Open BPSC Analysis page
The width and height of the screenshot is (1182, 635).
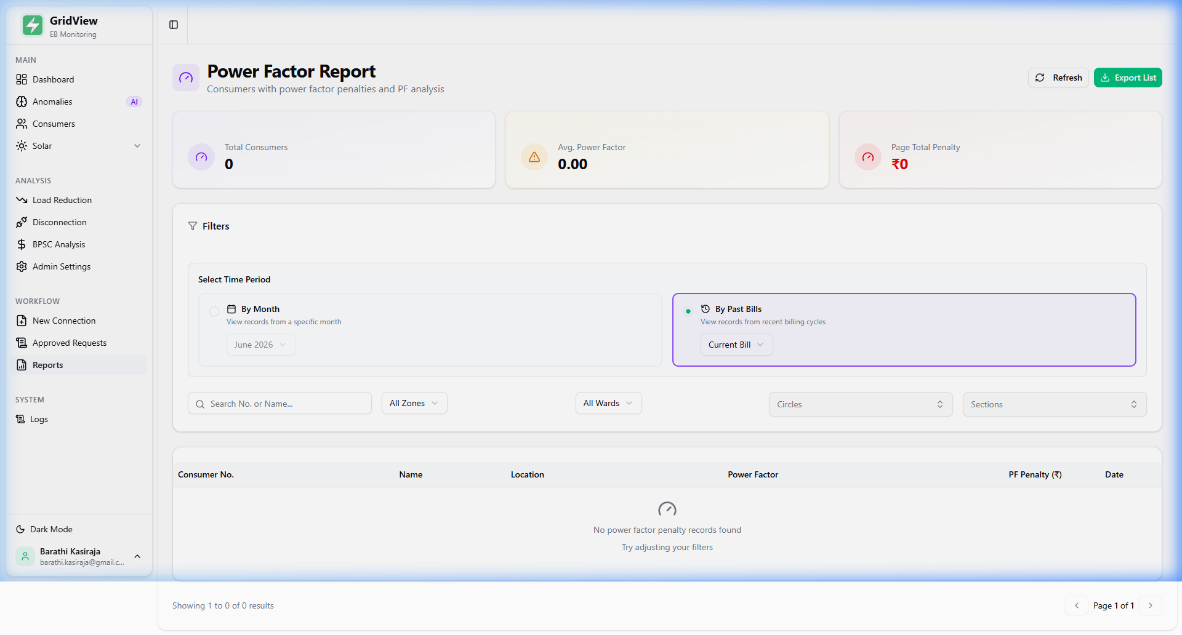[79, 244]
